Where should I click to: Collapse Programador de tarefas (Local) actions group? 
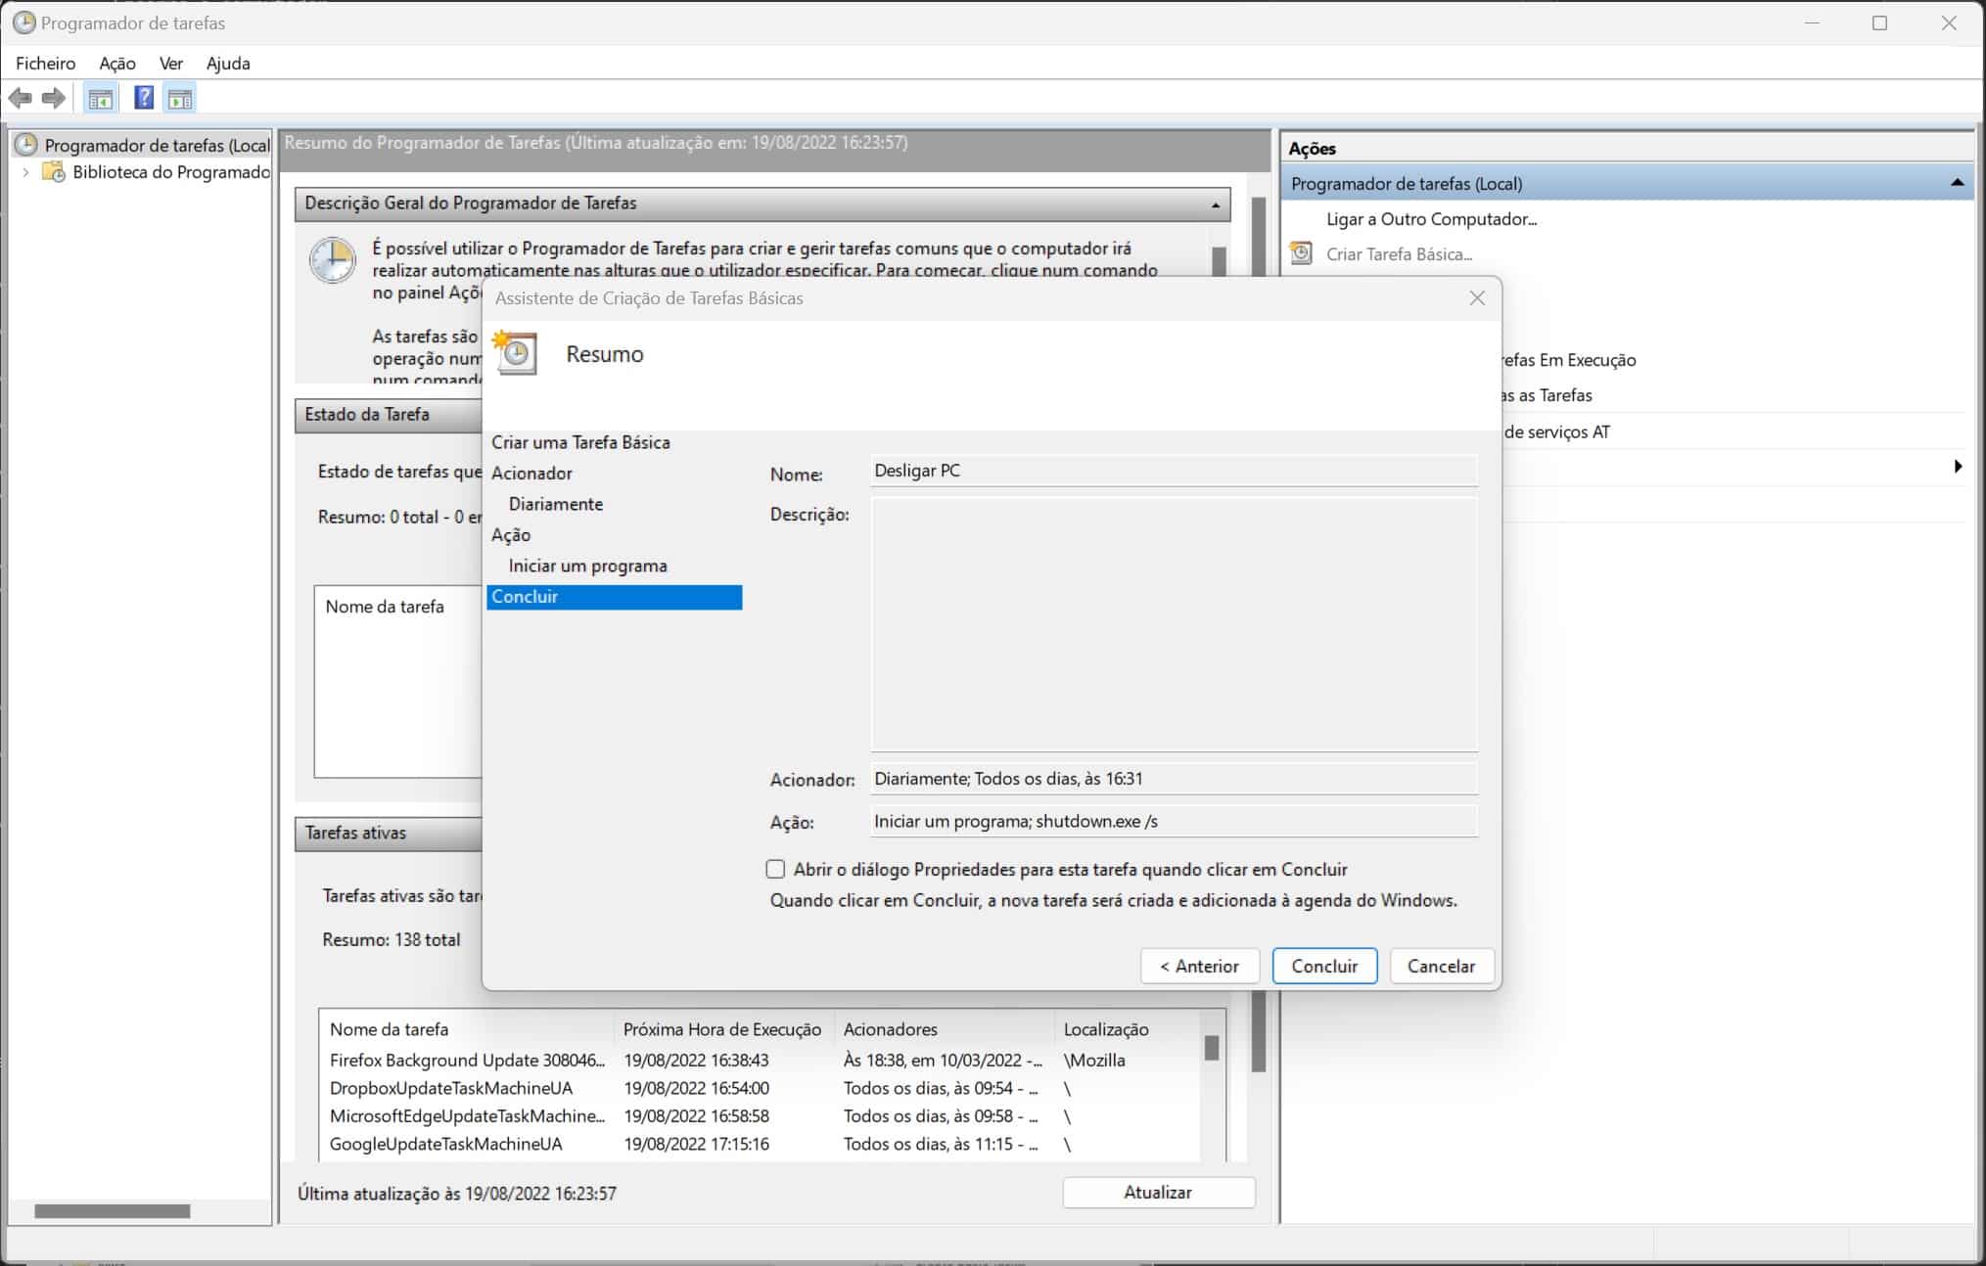point(1957,183)
